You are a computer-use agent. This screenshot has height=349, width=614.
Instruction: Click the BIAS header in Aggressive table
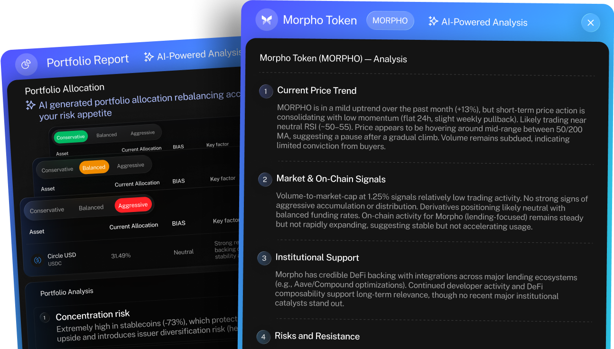(x=179, y=223)
